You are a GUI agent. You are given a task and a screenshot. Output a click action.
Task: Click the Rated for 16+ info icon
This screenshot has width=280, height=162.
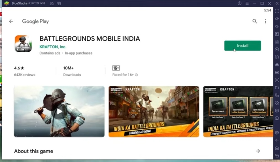pos(136,75)
